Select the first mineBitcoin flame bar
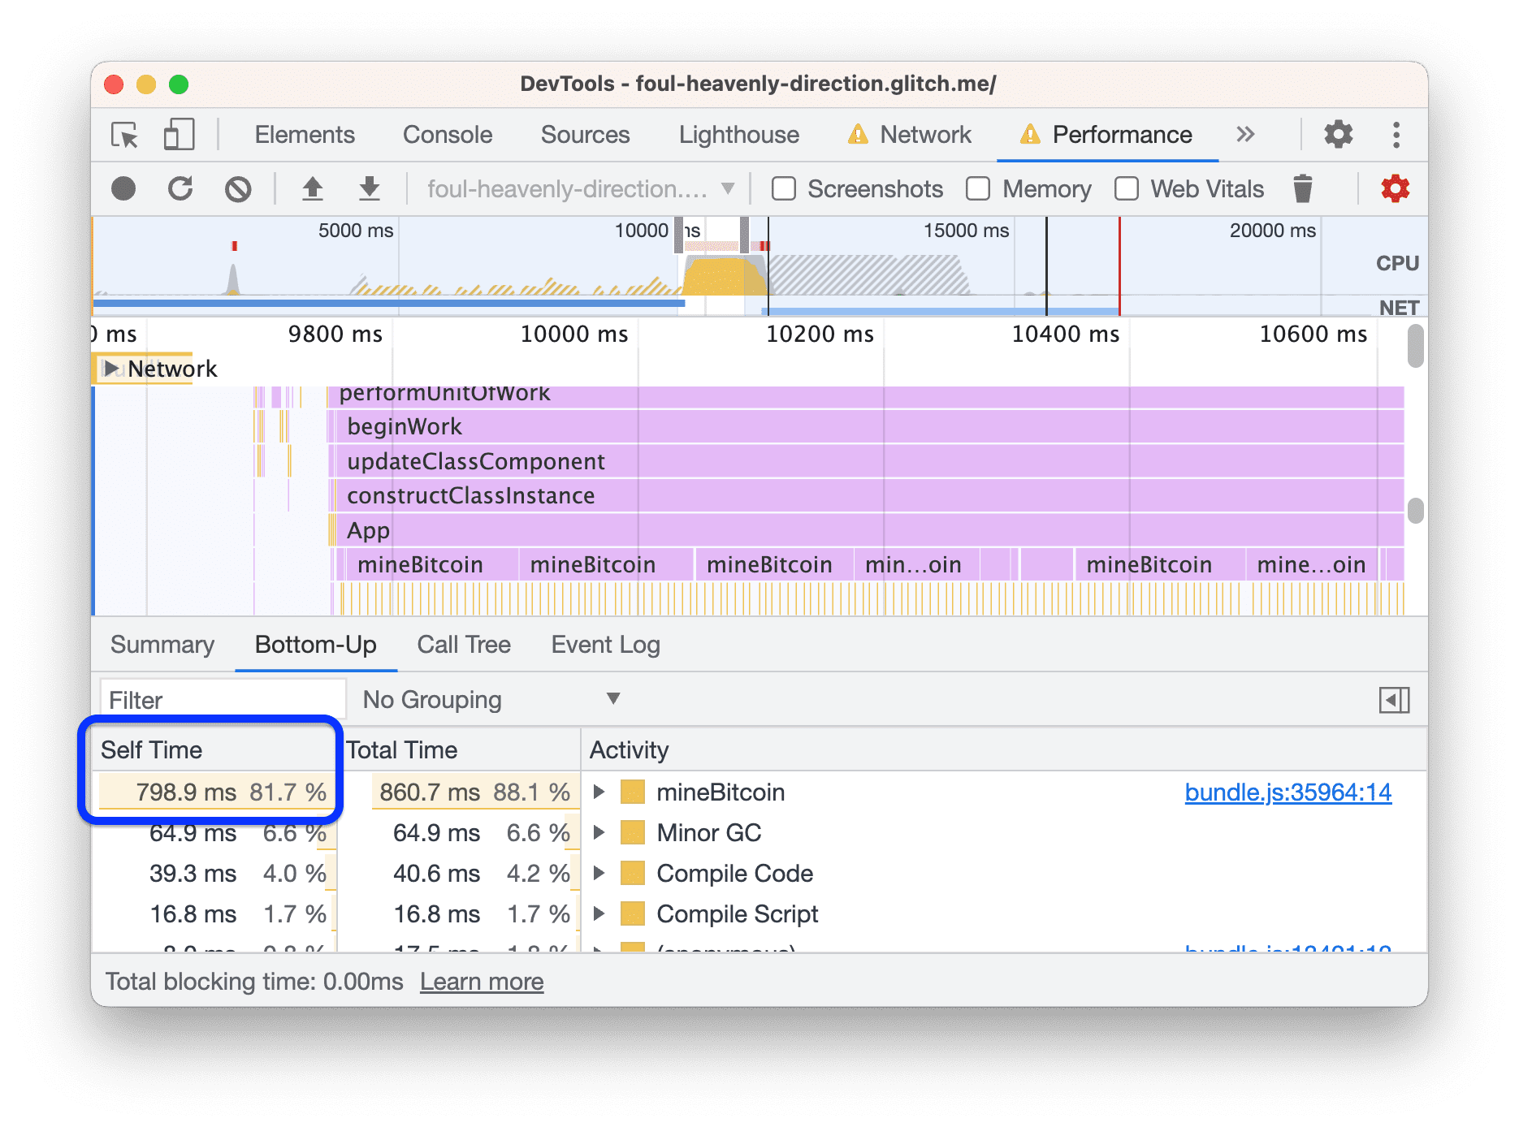This screenshot has height=1127, width=1519. click(x=432, y=565)
